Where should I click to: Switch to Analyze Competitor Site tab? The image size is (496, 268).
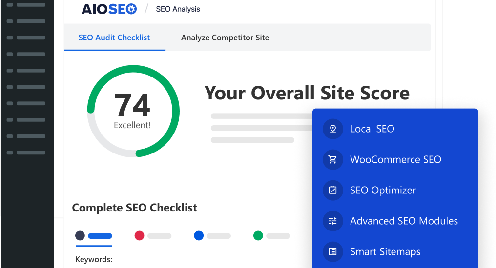225,38
